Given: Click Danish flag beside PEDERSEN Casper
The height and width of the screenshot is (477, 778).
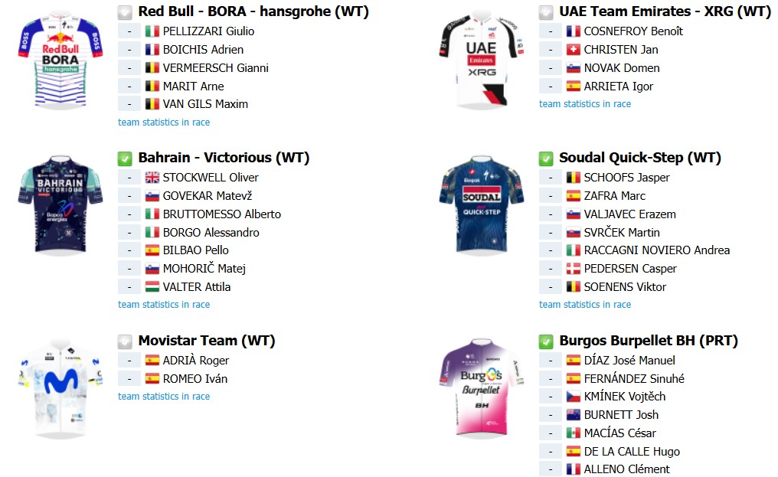Looking at the screenshot, I should [573, 269].
